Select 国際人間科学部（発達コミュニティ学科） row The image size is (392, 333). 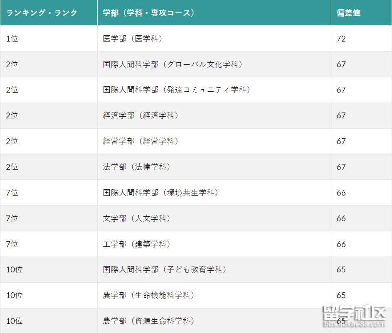(177, 90)
